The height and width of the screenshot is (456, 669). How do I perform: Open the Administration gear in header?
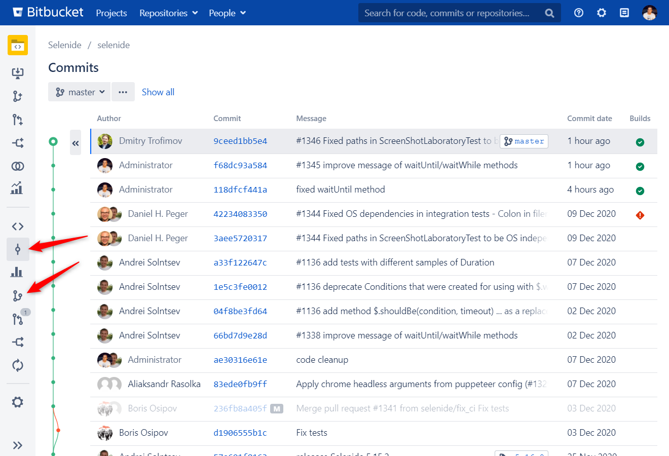click(x=602, y=13)
